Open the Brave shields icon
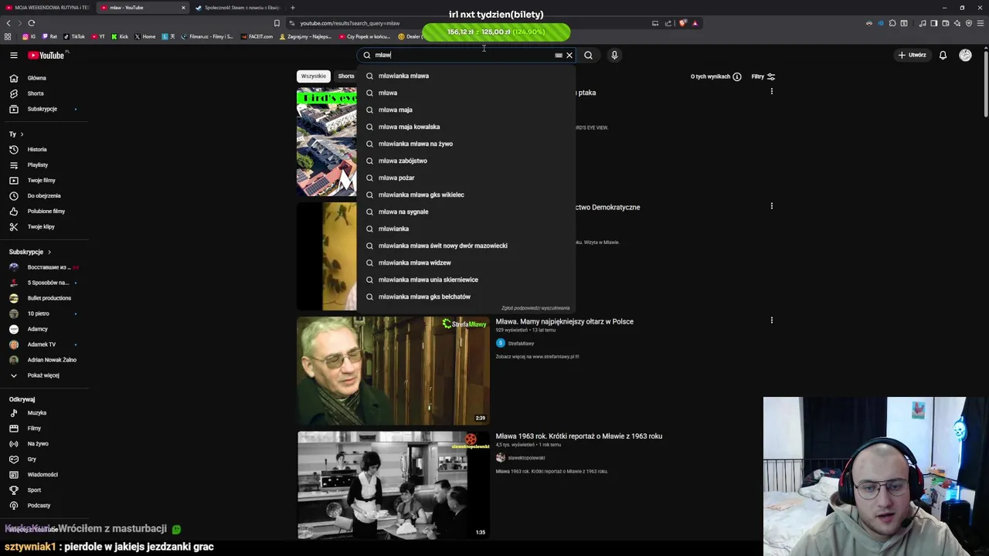Screen dimensions: 989x556 682,23
